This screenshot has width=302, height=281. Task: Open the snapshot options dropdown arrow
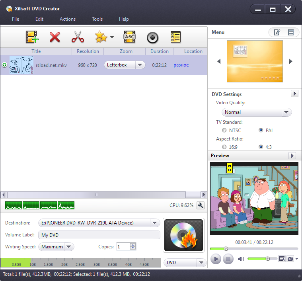296,259
